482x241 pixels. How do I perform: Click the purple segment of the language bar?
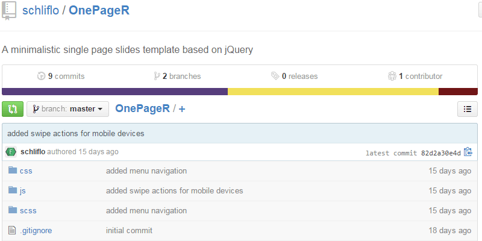click(x=114, y=92)
